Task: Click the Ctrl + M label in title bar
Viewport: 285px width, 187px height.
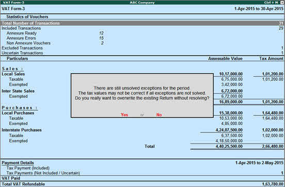Action: coord(271,3)
